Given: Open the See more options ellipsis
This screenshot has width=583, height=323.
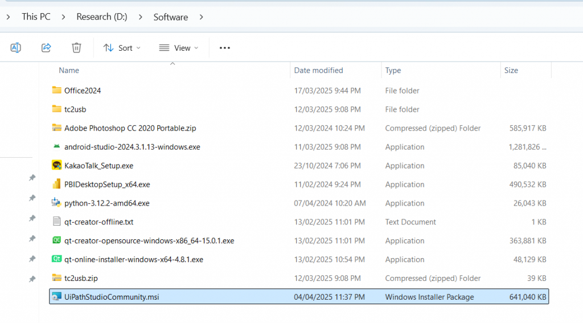Looking at the screenshot, I should coord(224,48).
